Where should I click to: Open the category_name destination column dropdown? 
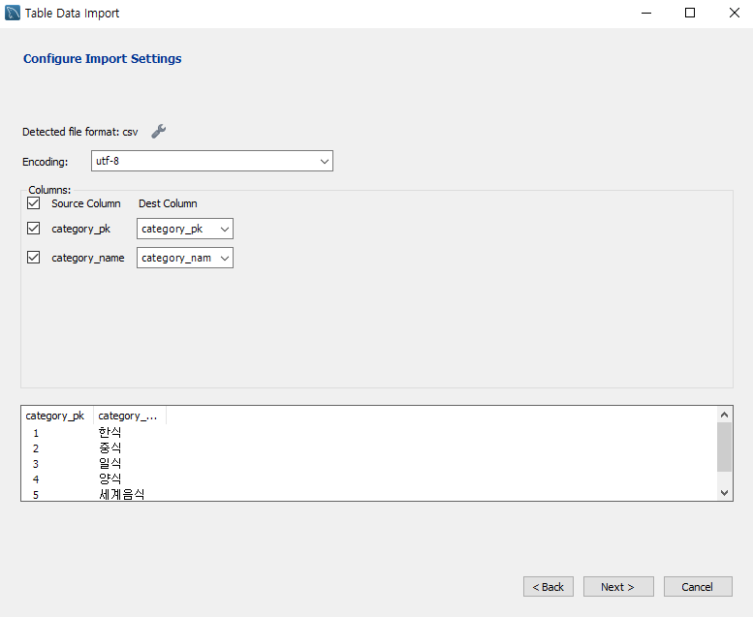[185, 258]
